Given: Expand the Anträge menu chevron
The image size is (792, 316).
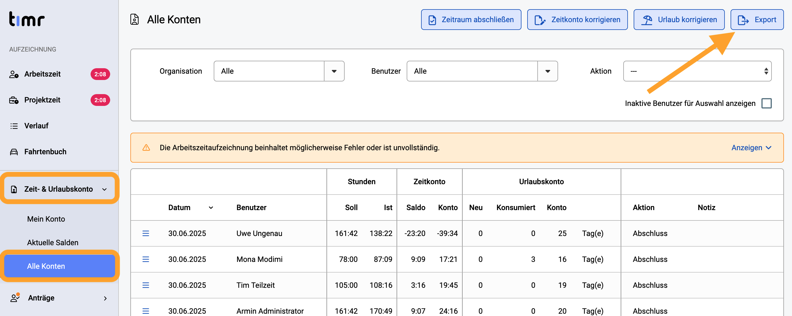Looking at the screenshot, I should [105, 298].
